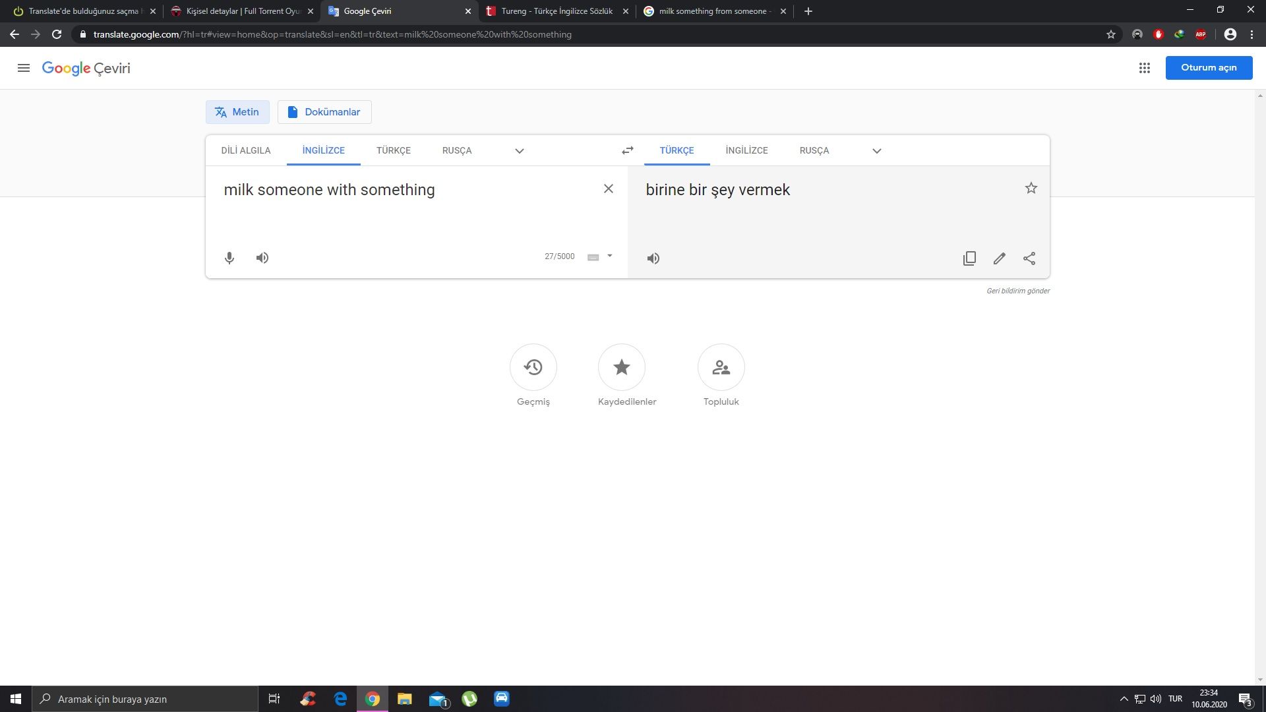
Task: Click the Oturum açın button
Action: [x=1209, y=68]
